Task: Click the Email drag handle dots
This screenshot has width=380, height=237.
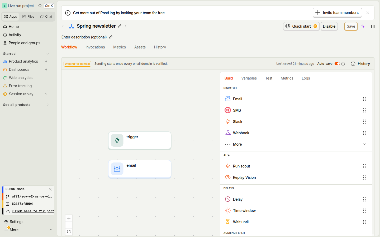Action: pos(364,99)
